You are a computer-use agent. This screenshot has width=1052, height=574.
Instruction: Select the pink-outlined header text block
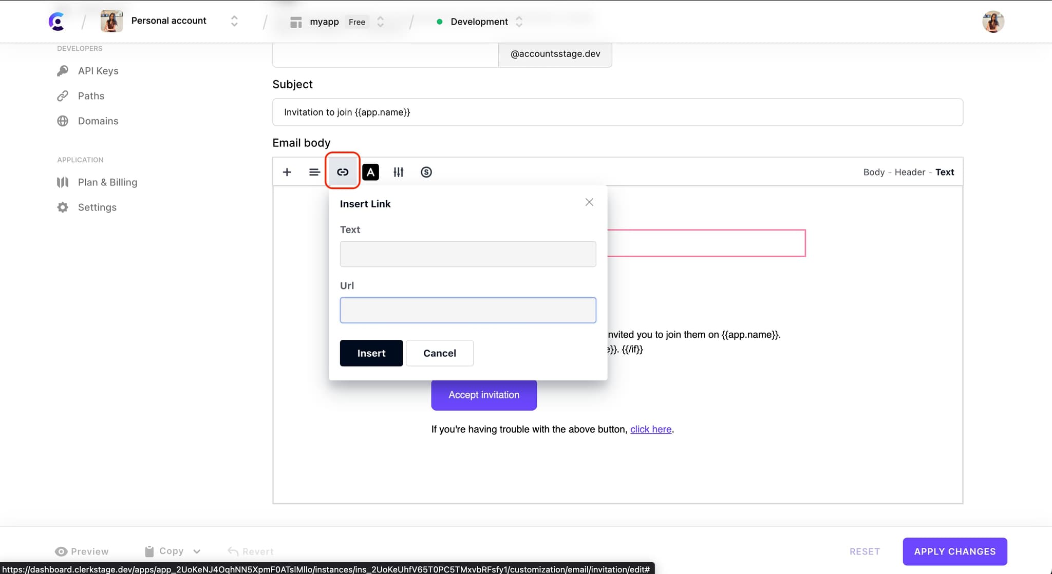[706, 243]
